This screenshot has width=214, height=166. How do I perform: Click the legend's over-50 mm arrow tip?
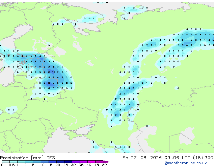point(107,162)
